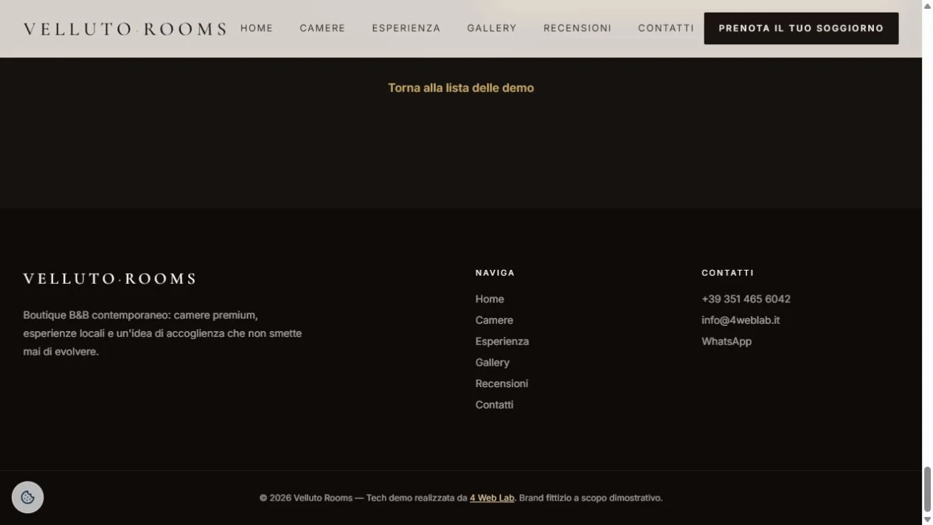Image resolution: width=933 pixels, height=525 pixels.
Task: Click the NAVIGA footer heading
Action: pos(495,273)
